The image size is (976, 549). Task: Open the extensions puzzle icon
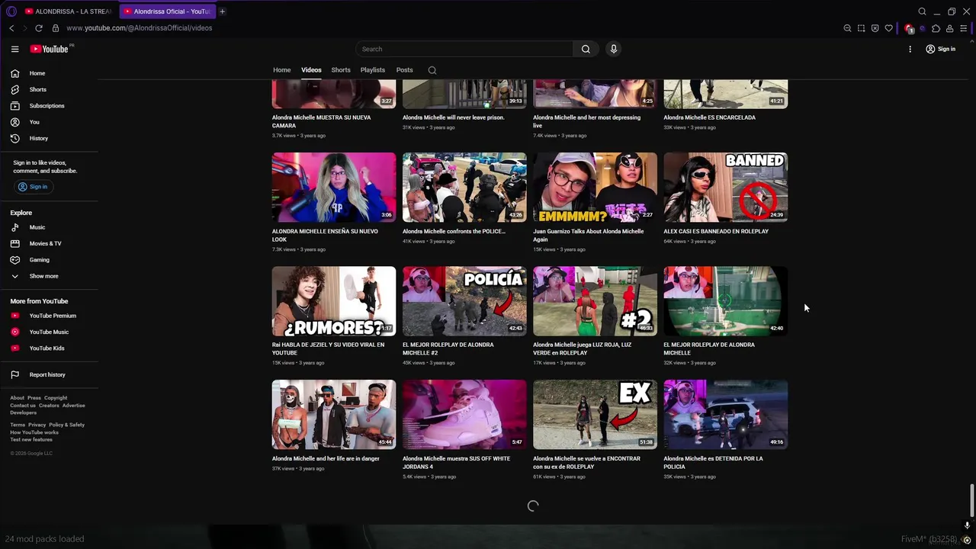point(936,28)
